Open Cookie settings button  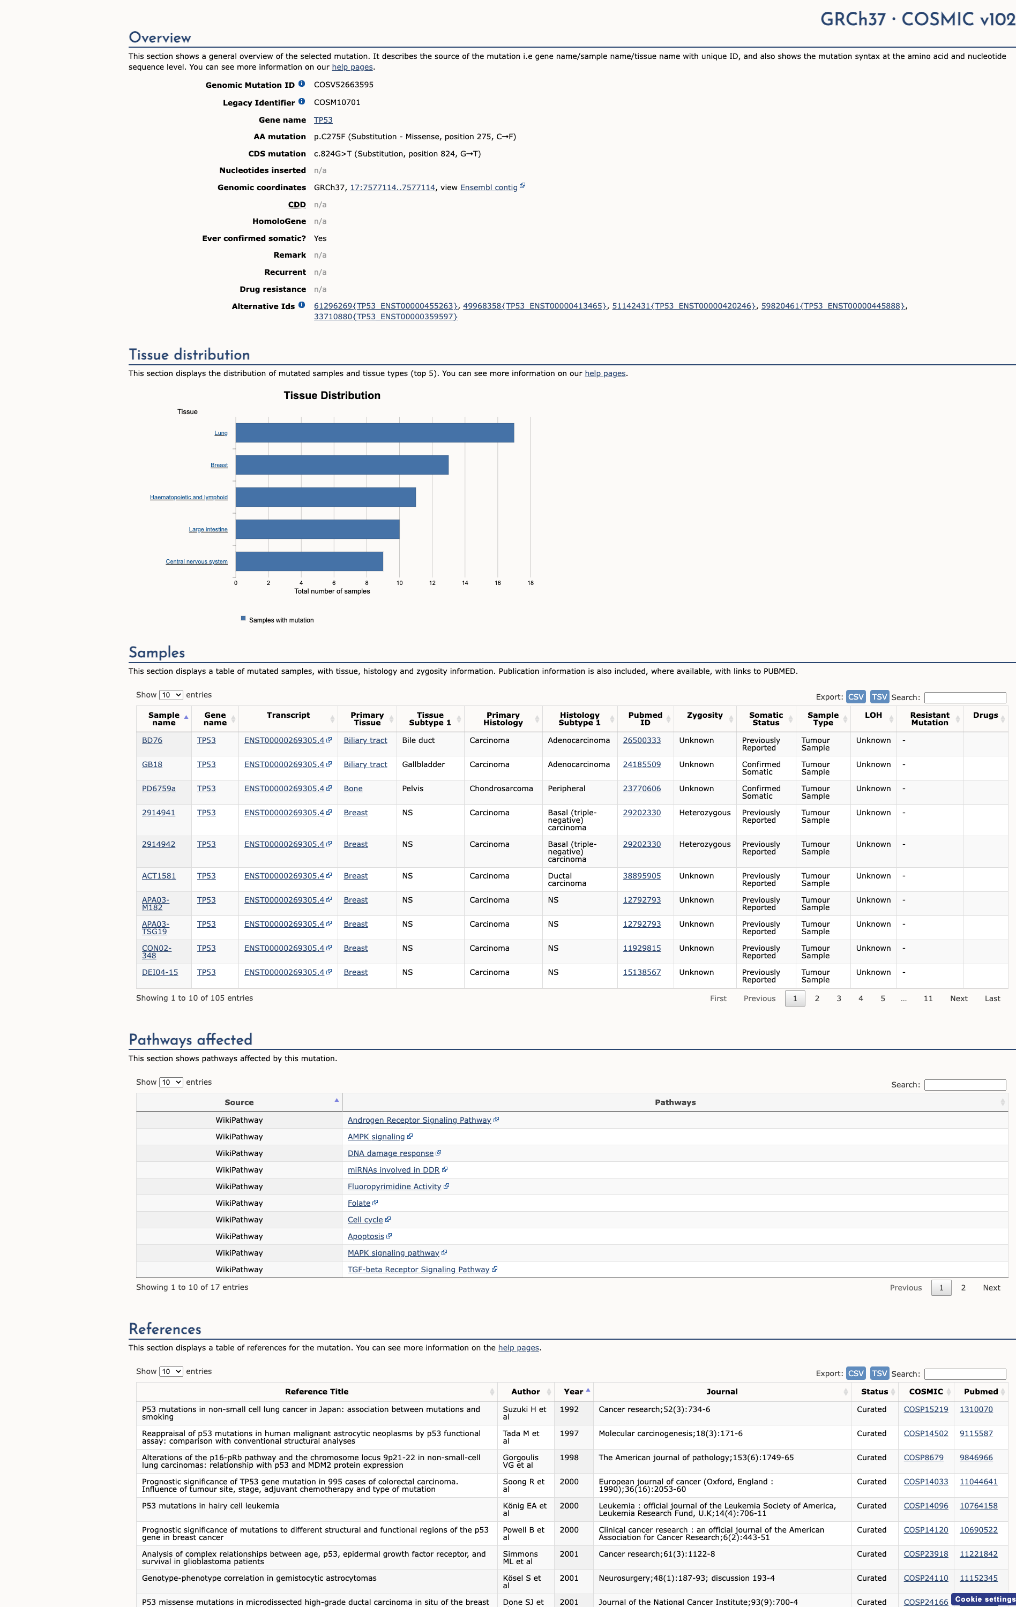pyautogui.click(x=984, y=1599)
